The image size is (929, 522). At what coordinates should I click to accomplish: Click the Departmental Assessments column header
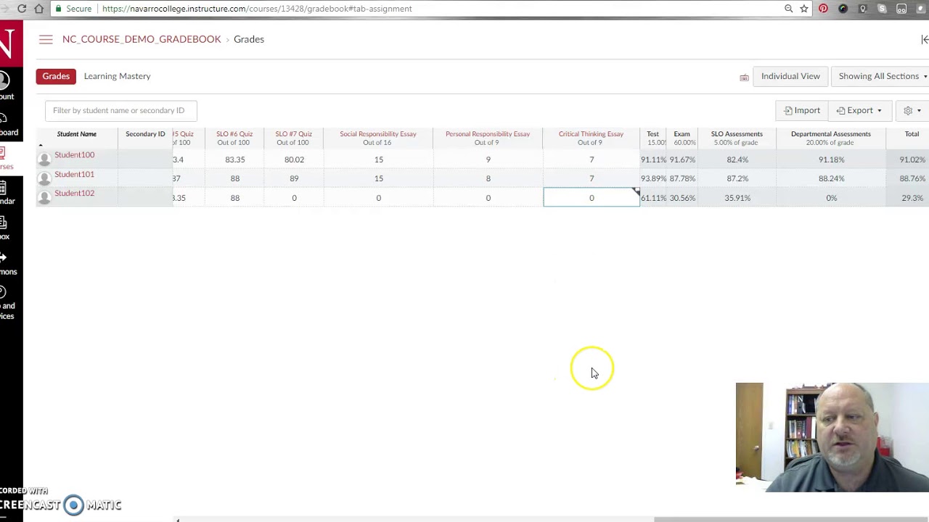(831, 138)
